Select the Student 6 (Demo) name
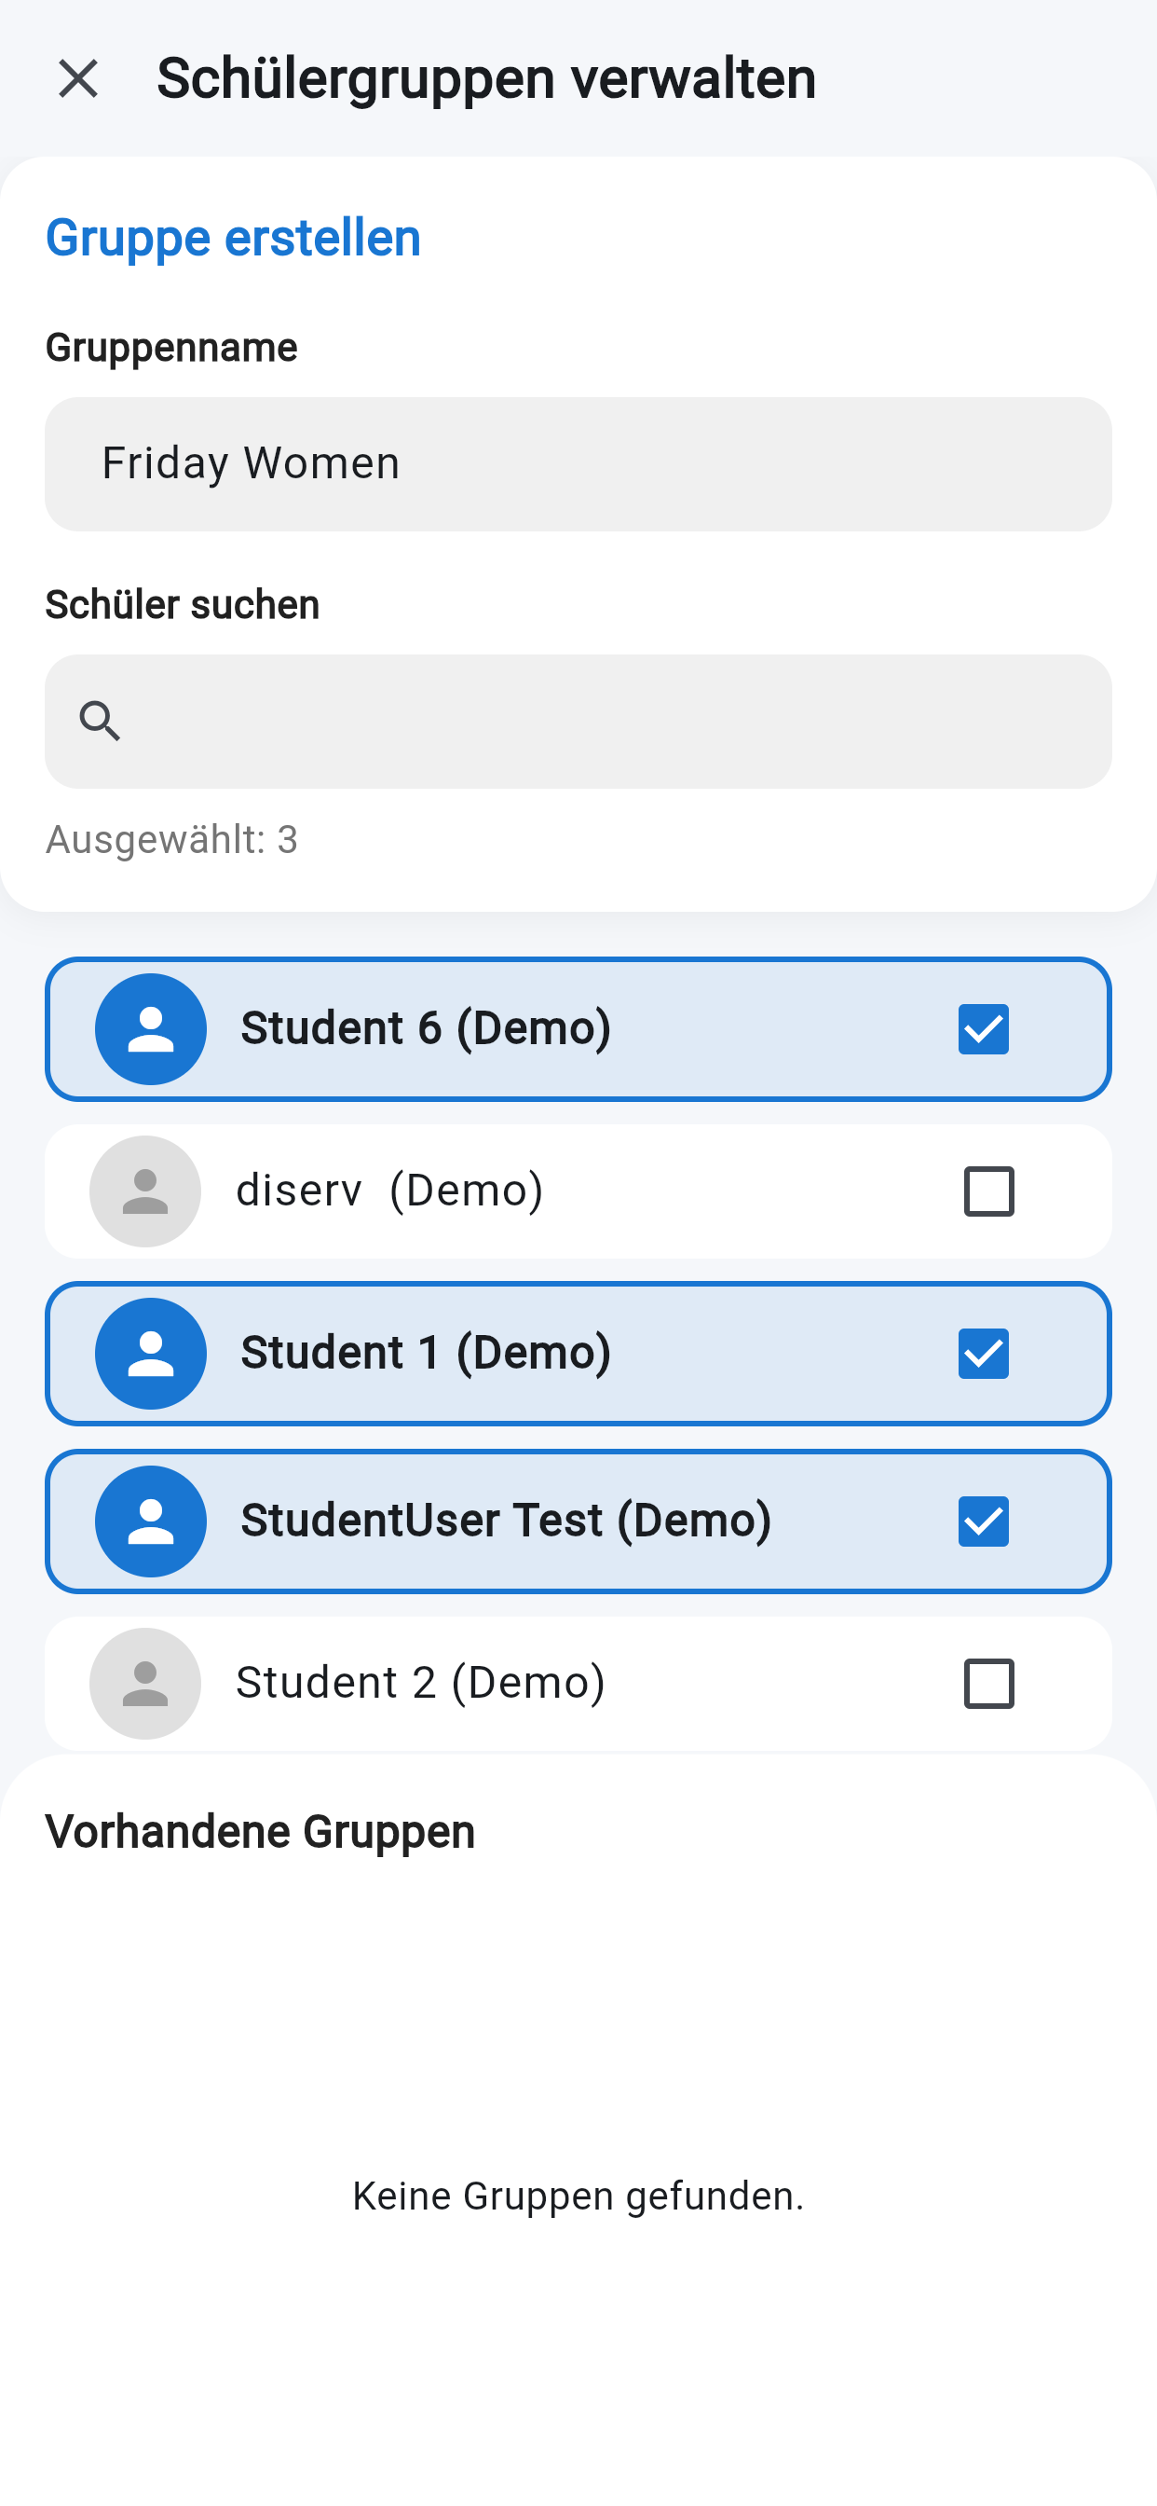The width and height of the screenshot is (1157, 2506). [426, 1028]
